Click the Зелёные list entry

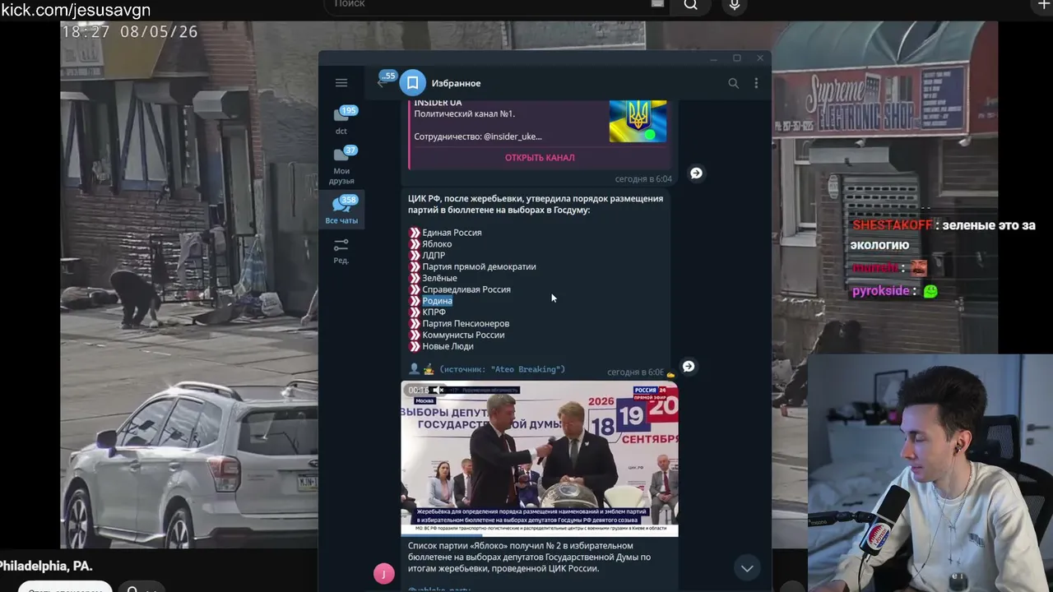tap(439, 278)
